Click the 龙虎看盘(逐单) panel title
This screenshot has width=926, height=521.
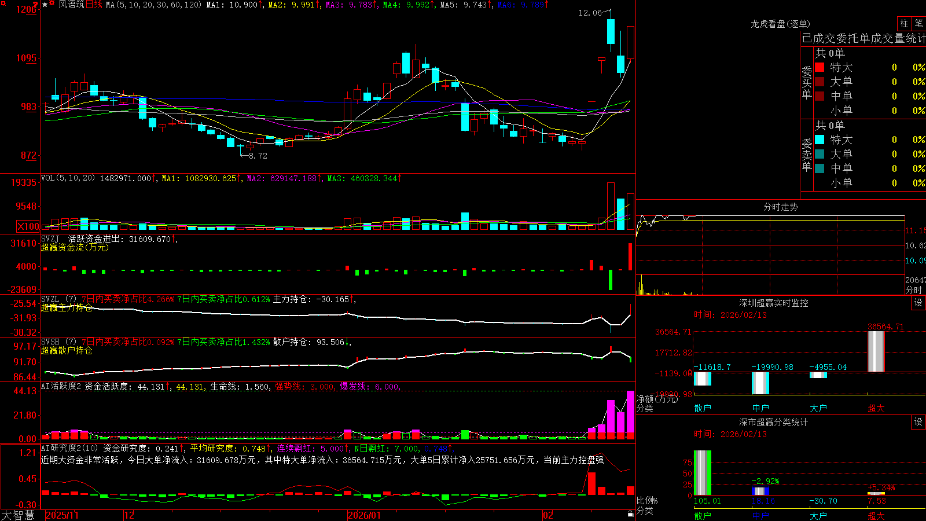[x=780, y=24]
